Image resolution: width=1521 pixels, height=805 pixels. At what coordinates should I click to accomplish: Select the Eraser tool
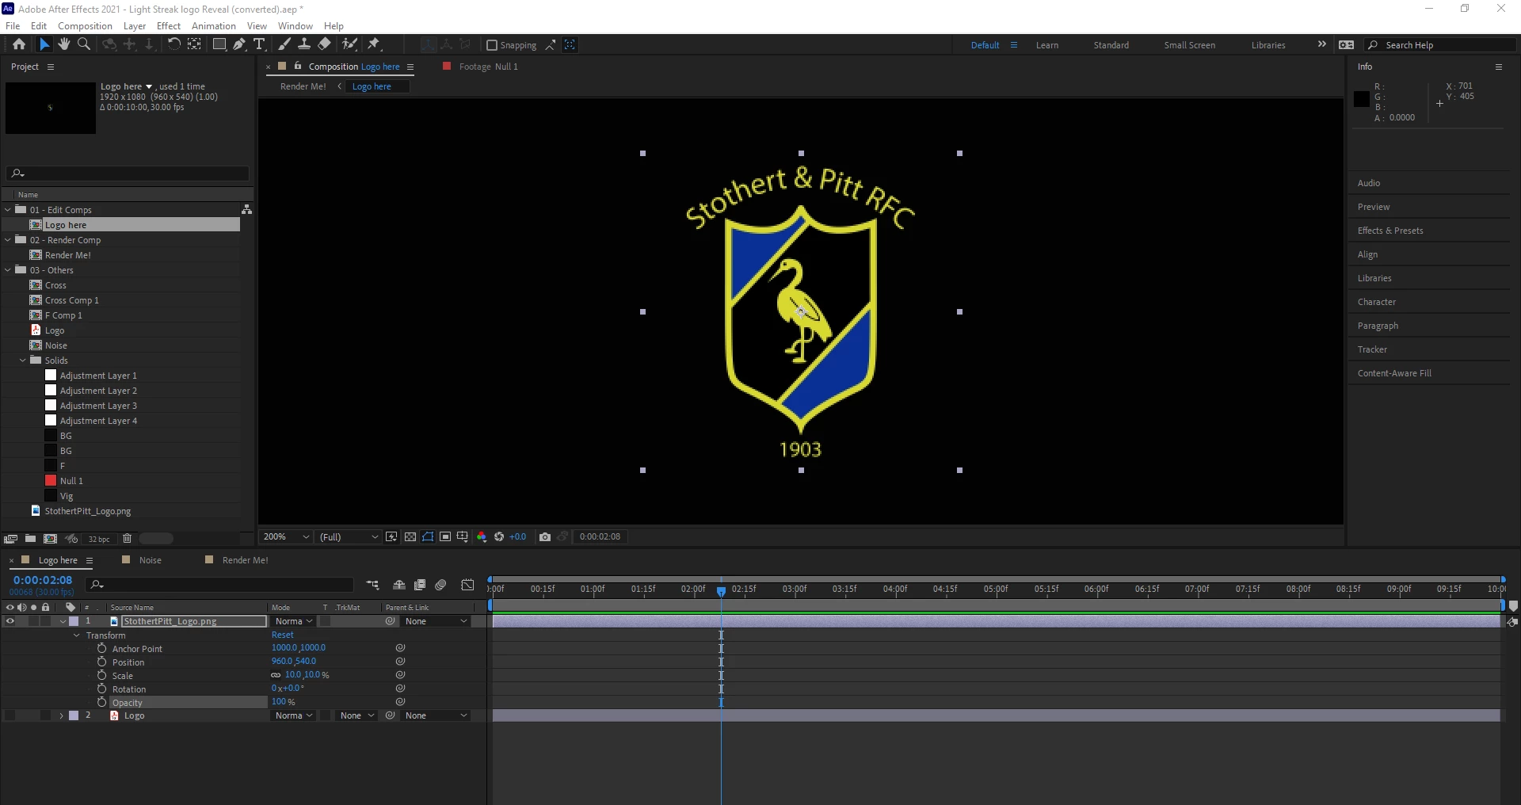click(324, 44)
